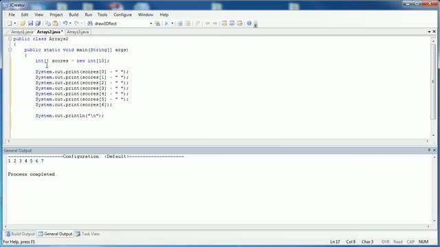Open the Configure menu
Screen dimensions: 440x247
point(122,14)
